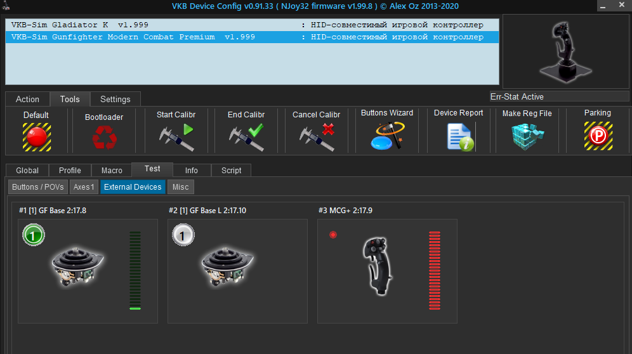Image resolution: width=632 pixels, height=354 pixels.
Task: Click the Make Reg File cube icon
Action: (527, 136)
